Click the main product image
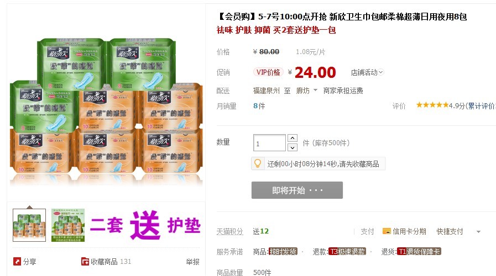 tap(106, 109)
